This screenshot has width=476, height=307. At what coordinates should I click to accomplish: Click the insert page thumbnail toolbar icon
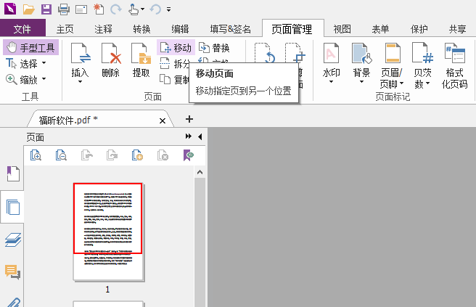pos(137,155)
